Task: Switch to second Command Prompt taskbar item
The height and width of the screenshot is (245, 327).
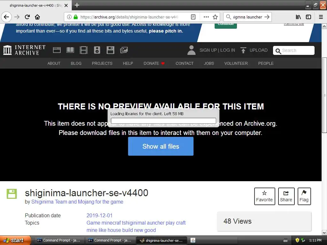Action: (110, 241)
